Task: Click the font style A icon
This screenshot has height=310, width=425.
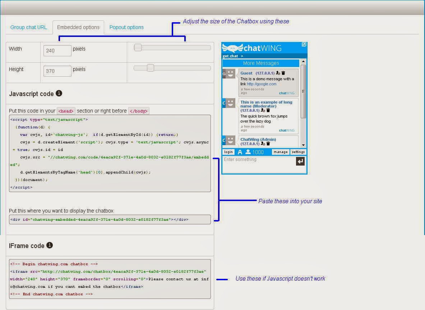Action: 240,152
